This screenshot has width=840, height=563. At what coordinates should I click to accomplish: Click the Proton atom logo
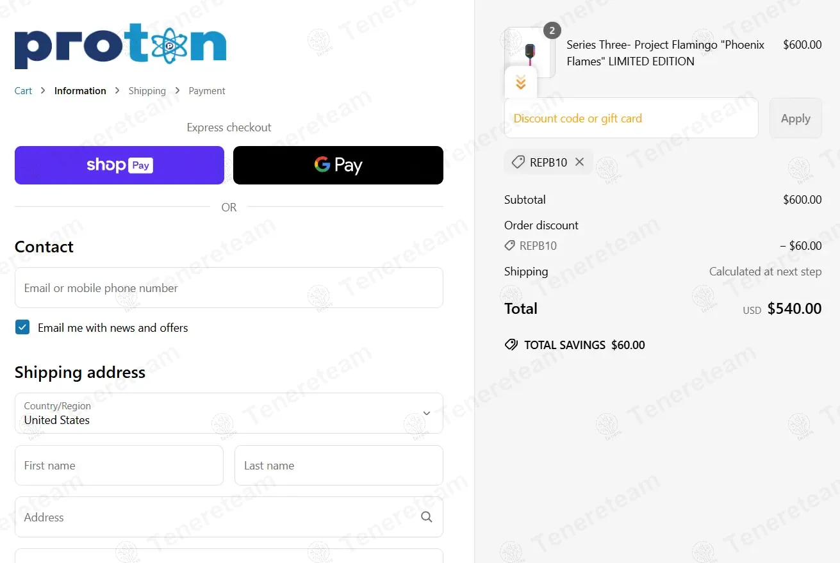point(120,46)
